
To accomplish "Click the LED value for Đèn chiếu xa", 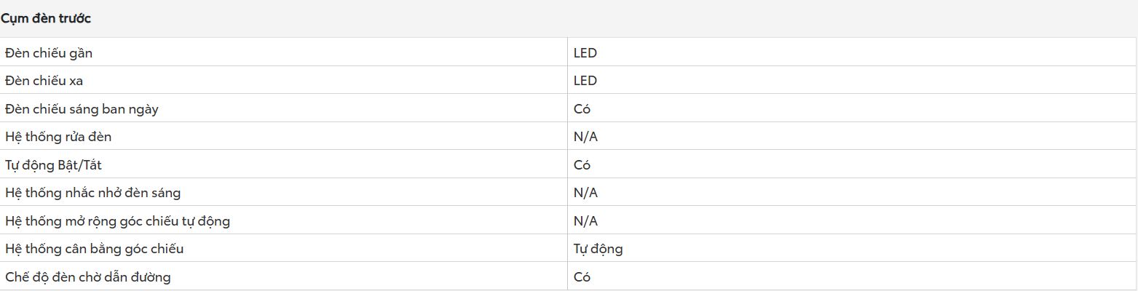I will click(585, 81).
